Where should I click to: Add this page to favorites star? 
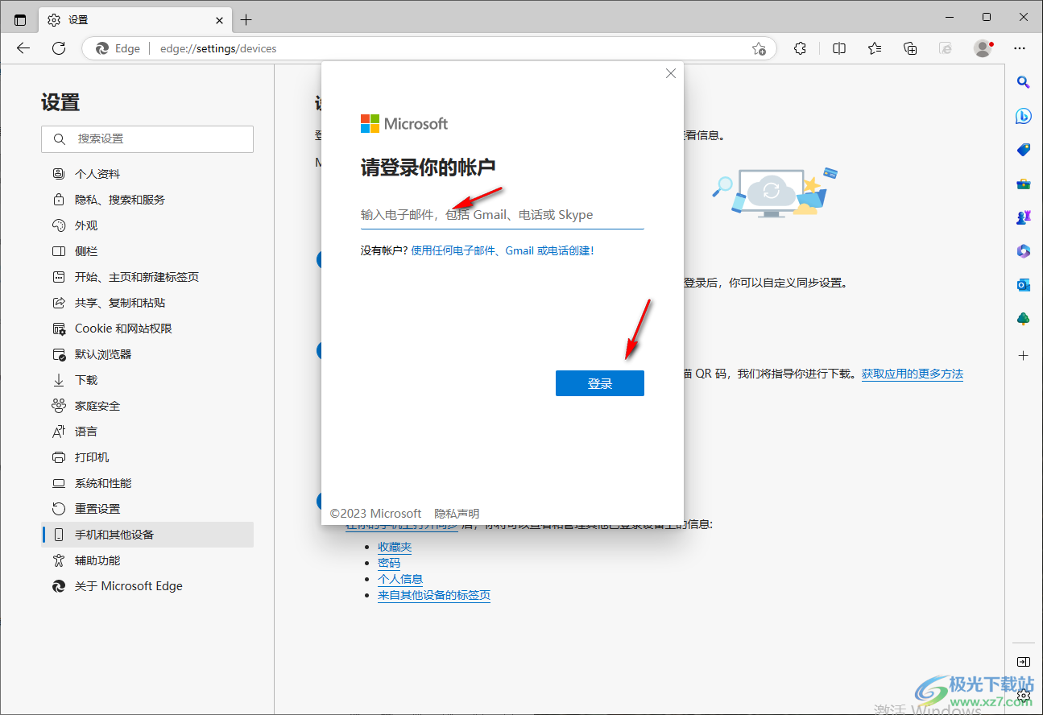[759, 48]
